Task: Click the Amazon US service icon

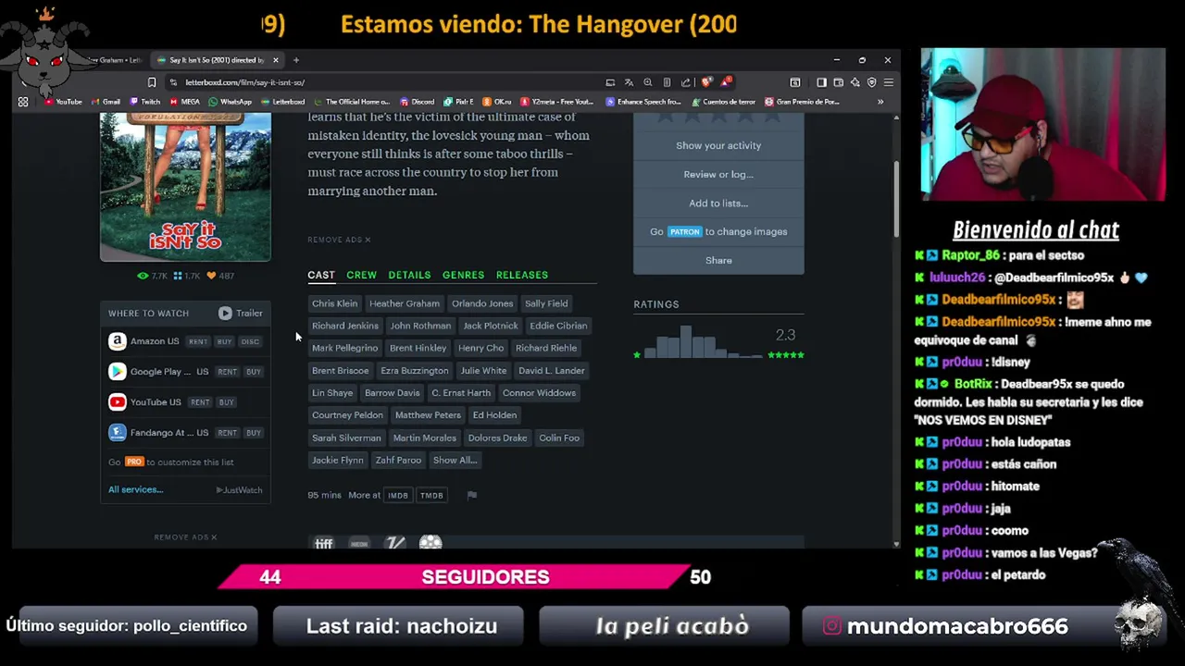Action: (117, 341)
